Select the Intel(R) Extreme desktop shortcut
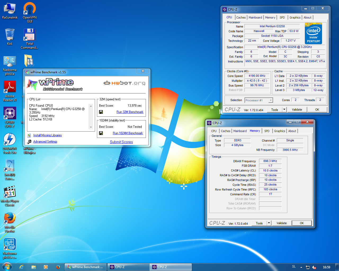Image resolution: width=339 pixels, height=271 pixels. click(x=10, y=170)
